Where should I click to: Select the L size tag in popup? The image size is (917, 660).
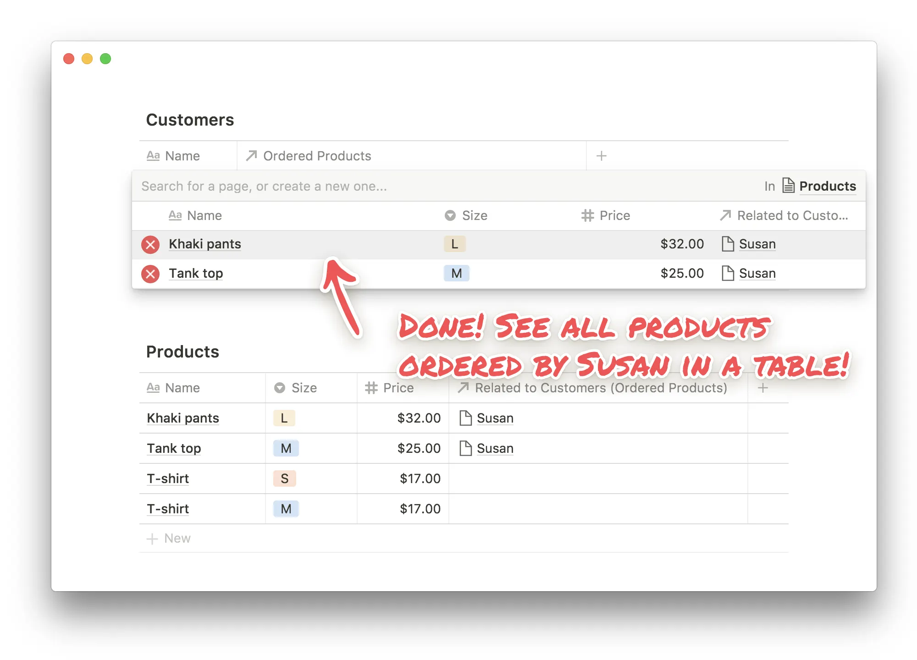click(454, 244)
